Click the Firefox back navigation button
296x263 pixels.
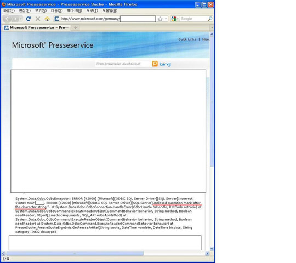click(x=7, y=19)
